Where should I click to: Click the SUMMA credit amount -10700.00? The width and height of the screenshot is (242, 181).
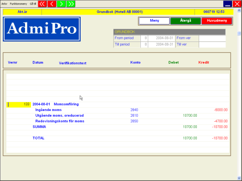click(x=220, y=127)
